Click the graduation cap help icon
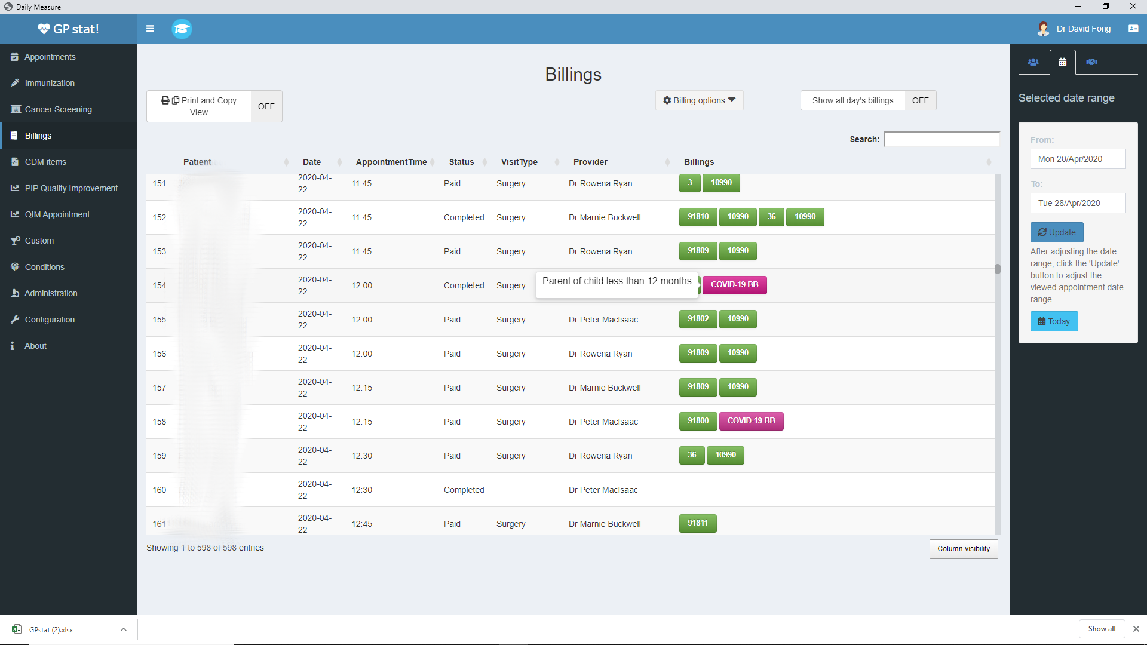This screenshot has width=1147, height=645. coord(182,29)
